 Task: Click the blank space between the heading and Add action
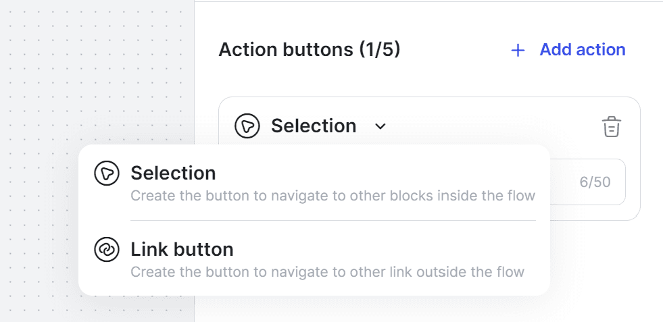[455, 50]
